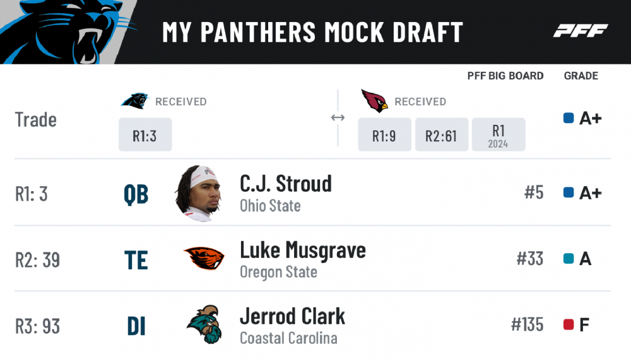
Task: Click C.J. Stroud's headshot photo
Action: 198,193
